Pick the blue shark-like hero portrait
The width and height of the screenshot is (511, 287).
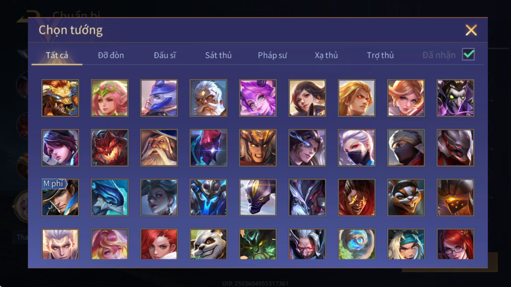coord(109,197)
